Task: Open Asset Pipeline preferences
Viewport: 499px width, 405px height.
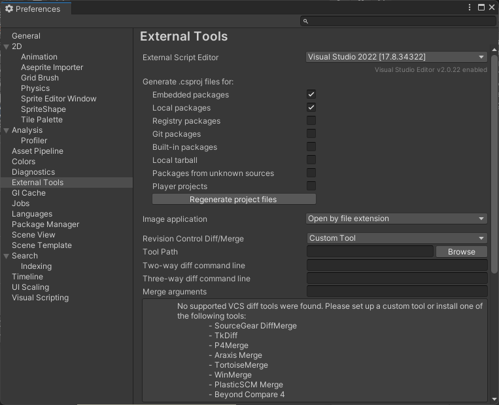Action: (37, 151)
